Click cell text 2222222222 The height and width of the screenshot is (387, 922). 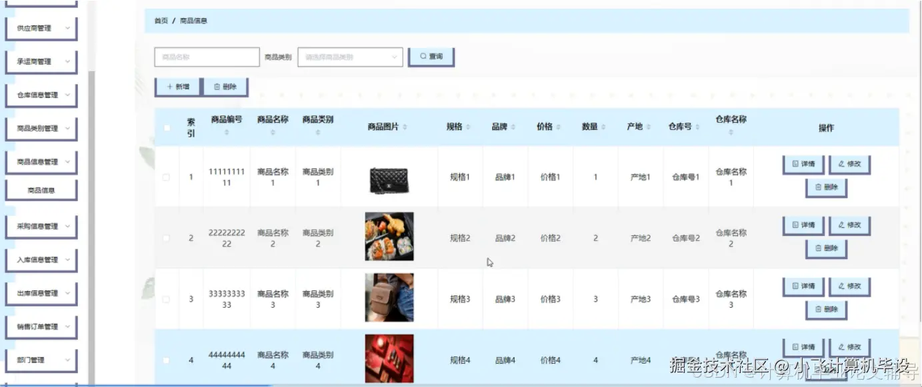pos(227,238)
